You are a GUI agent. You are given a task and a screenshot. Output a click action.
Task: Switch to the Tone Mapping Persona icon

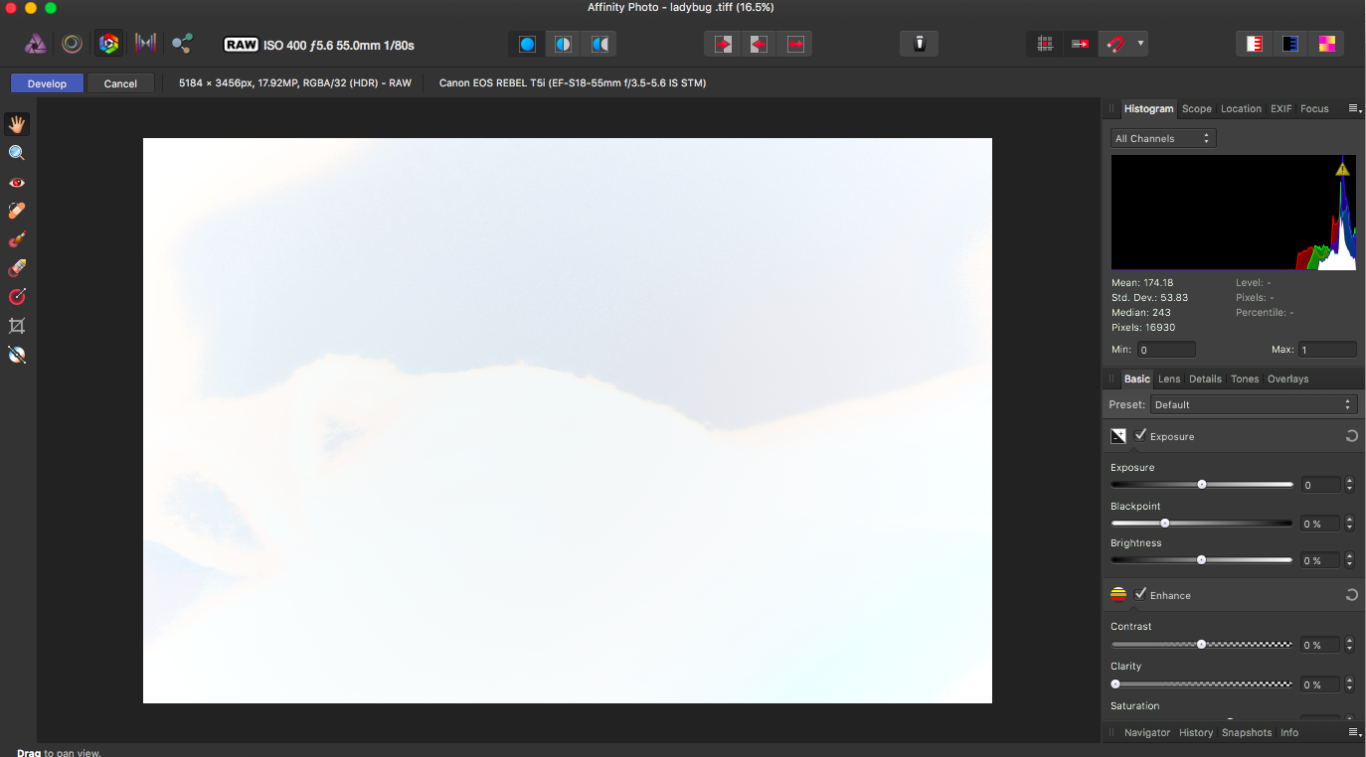coord(145,44)
